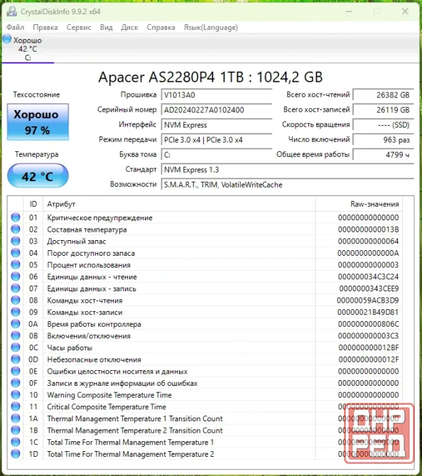Click the blue status orb in the drive tab
Viewport: 422px width, 476px height.
click(7, 39)
